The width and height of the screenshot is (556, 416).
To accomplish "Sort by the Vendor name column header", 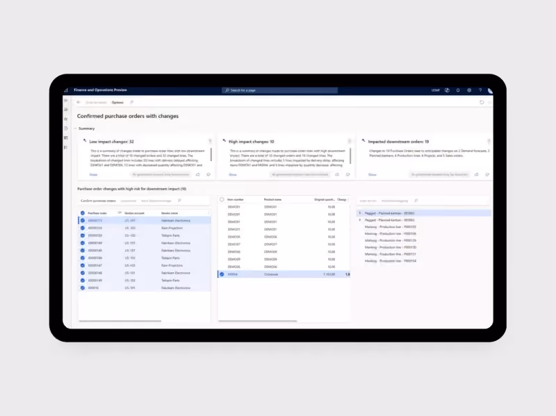I will [x=170, y=213].
